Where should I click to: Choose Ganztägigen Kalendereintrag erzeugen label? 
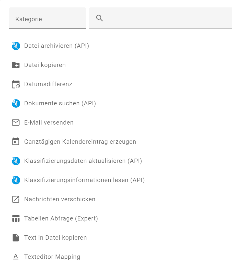pos(80,142)
